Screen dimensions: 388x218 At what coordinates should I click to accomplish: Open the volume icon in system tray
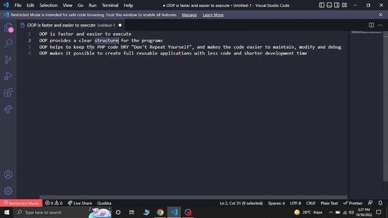click(x=351, y=213)
